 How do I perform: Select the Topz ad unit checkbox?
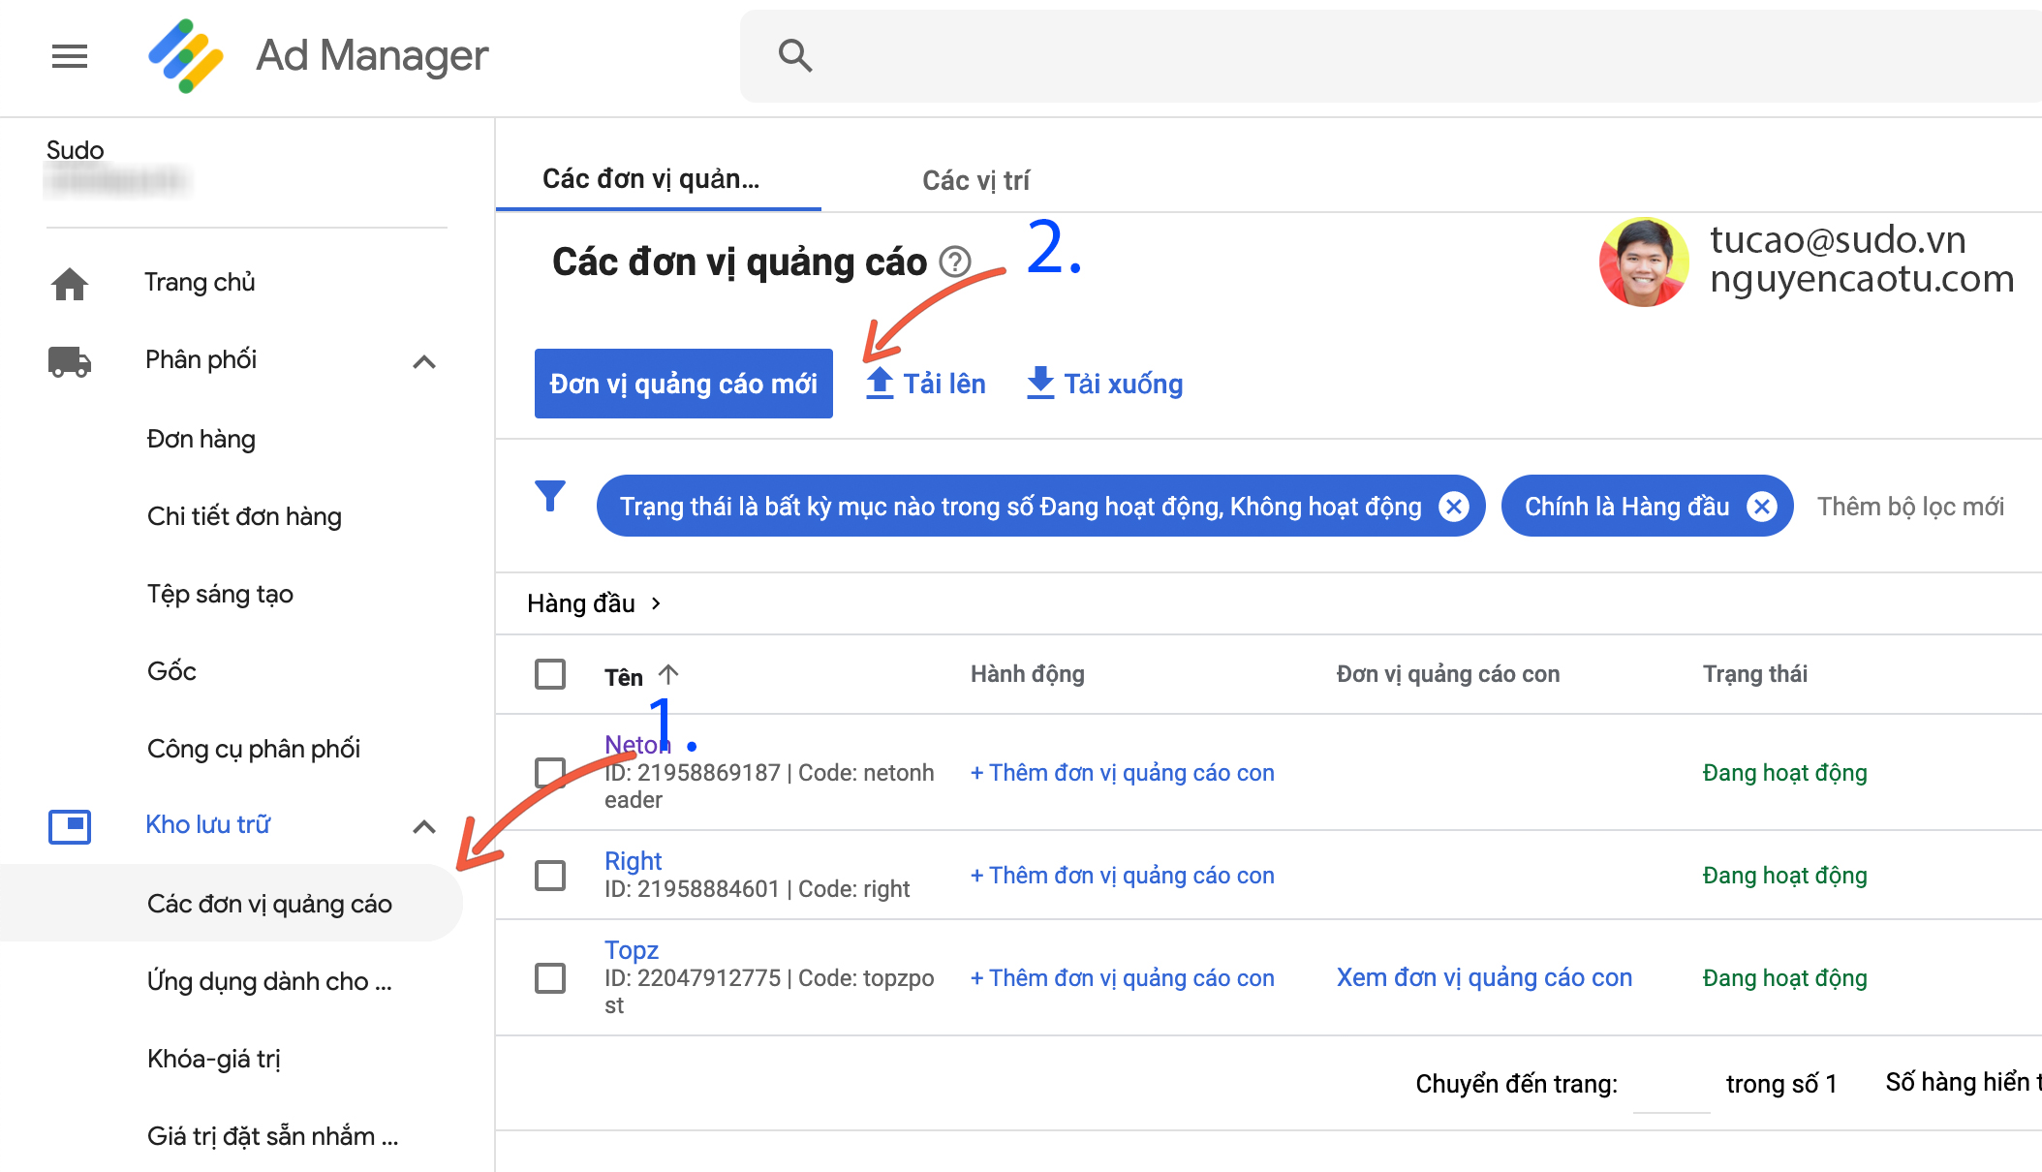(x=550, y=978)
